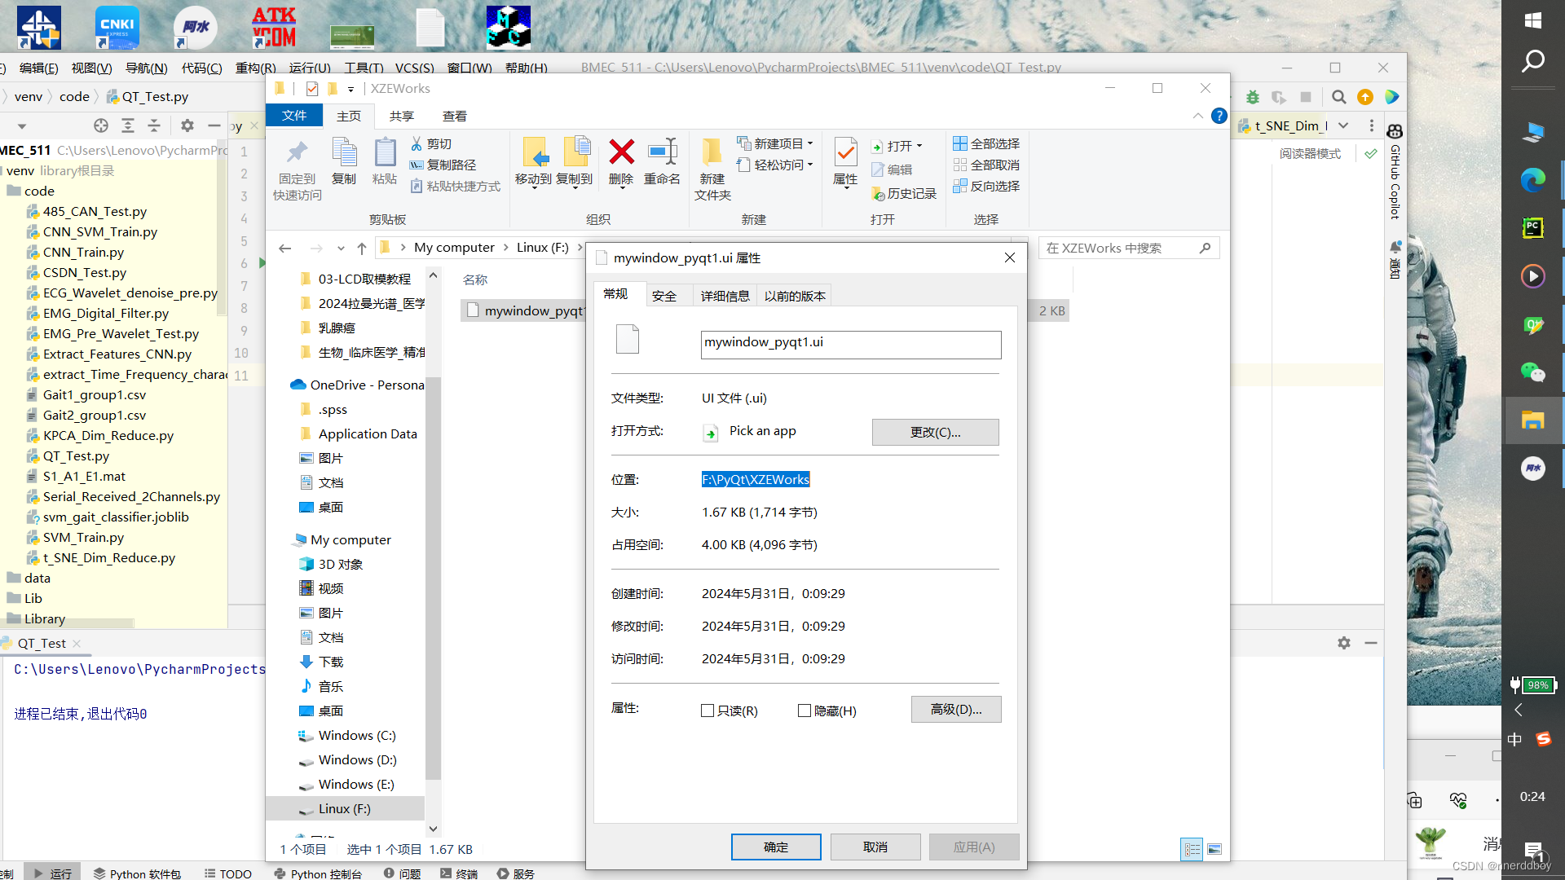Enable the 只读 (read-only) checkbox
Image resolution: width=1565 pixels, height=880 pixels.
click(708, 711)
